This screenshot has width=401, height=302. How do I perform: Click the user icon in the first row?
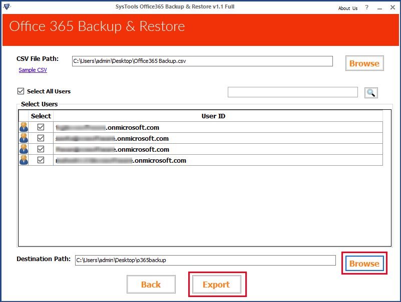coord(24,127)
